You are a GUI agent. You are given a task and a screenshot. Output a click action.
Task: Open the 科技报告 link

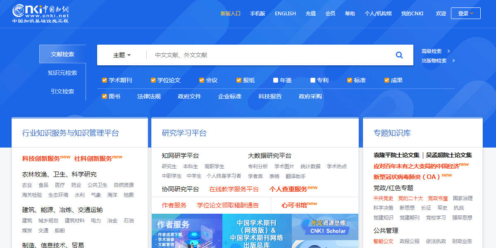point(270,96)
